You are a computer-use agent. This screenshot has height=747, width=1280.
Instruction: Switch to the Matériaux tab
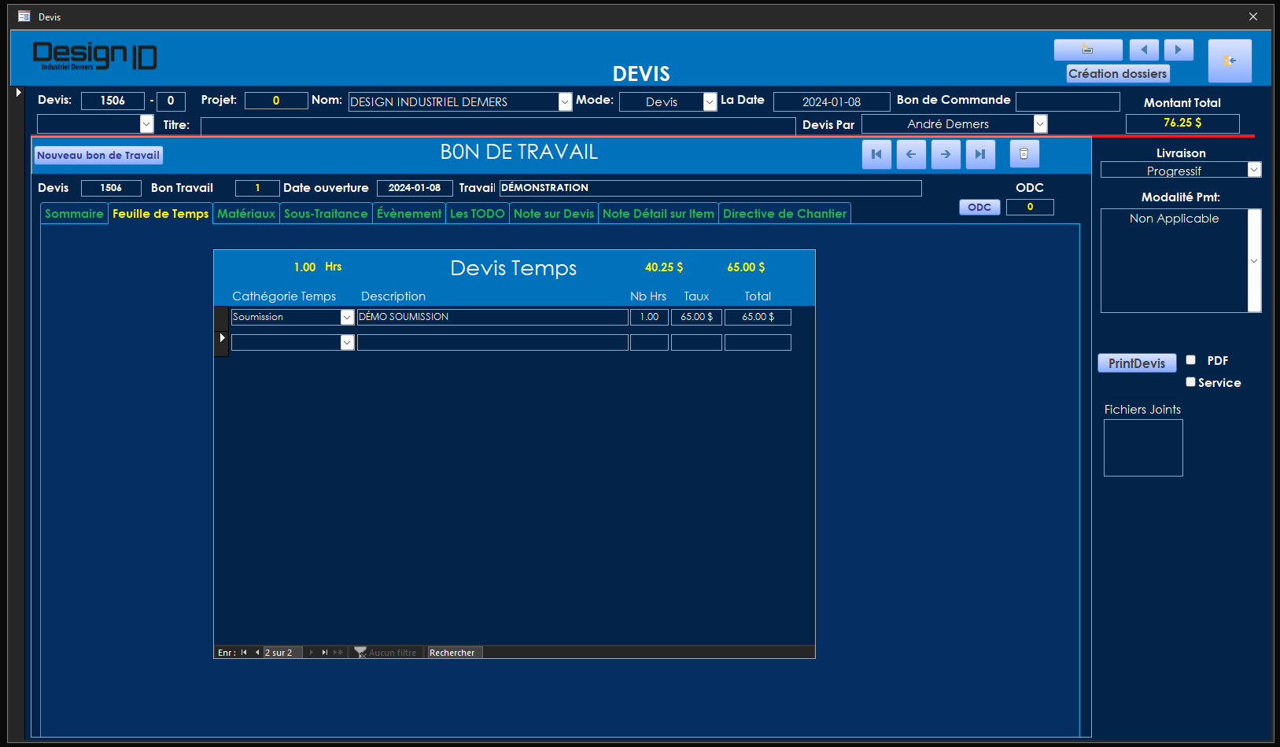coord(246,214)
